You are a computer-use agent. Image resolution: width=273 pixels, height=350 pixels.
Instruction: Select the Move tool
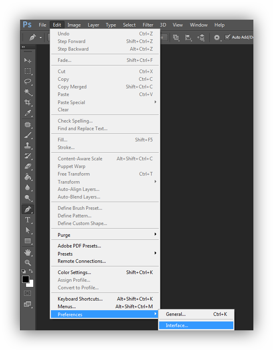point(28,60)
